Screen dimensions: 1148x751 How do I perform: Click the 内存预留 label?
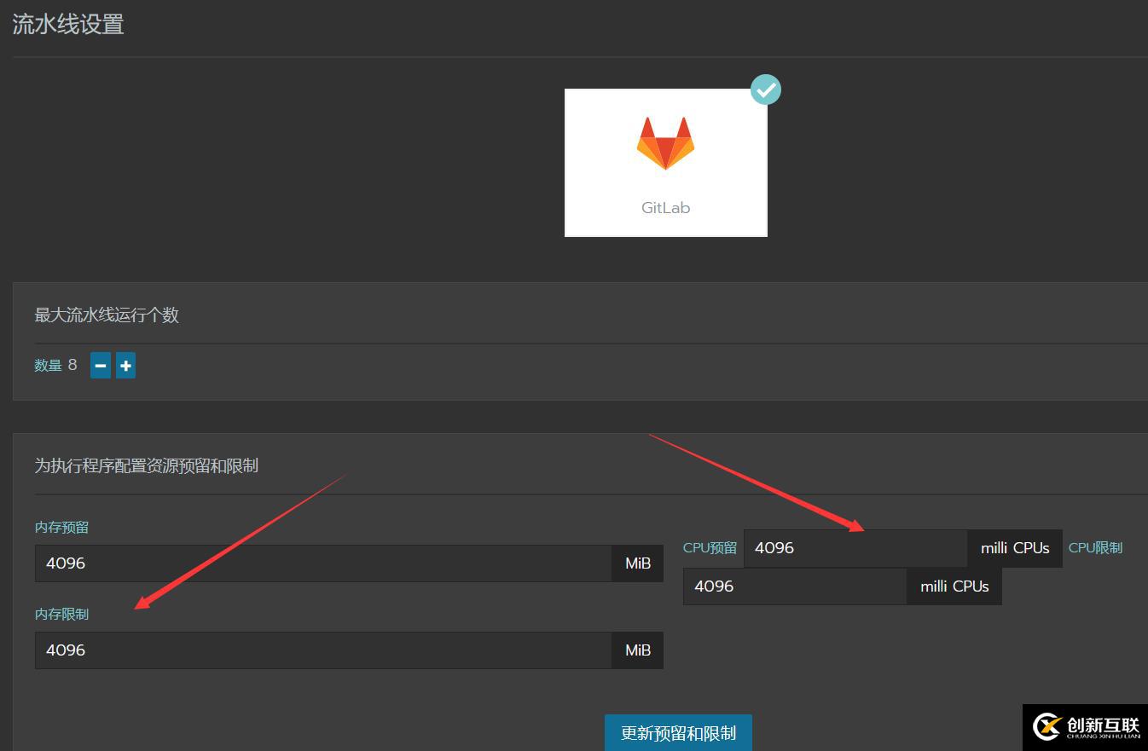(x=61, y=528)
